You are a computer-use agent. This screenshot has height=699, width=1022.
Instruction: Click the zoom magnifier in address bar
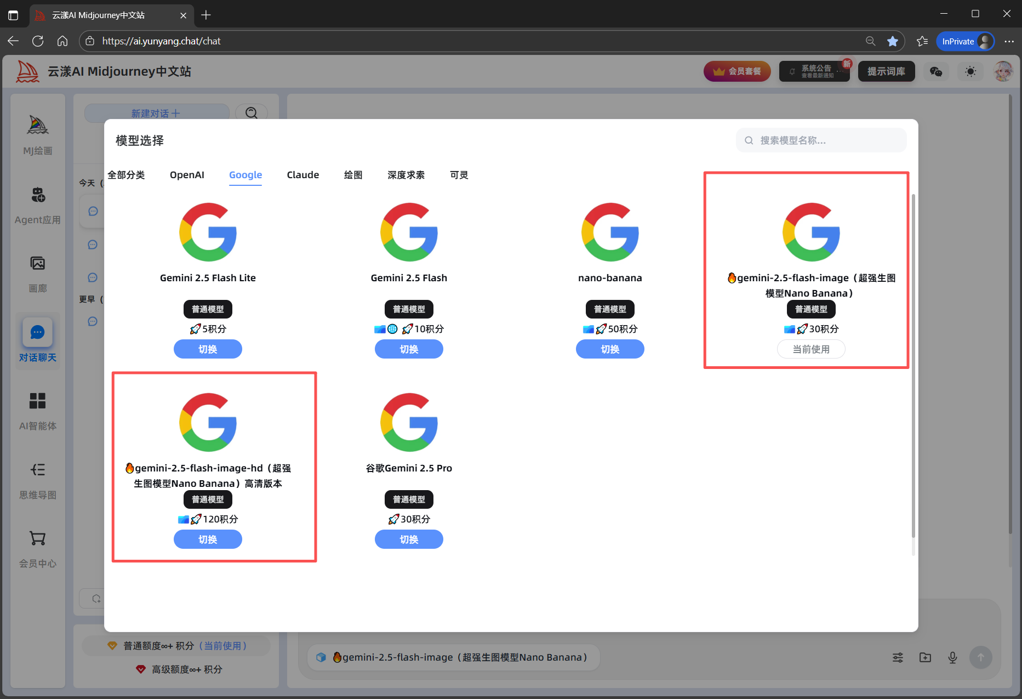click(870, 41)
